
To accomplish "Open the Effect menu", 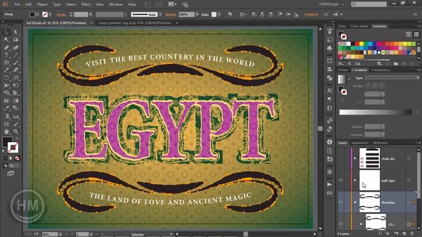I will click(86, 5).
